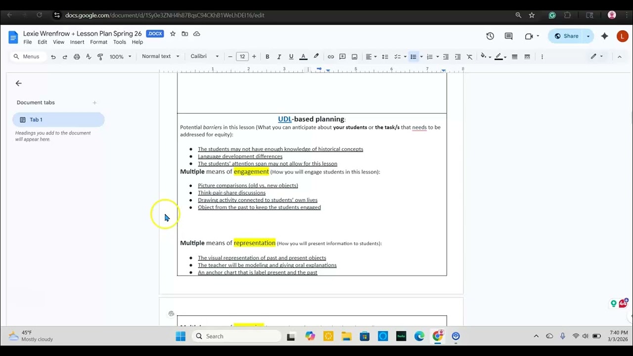Open numbered list style options
This screenshot has width=633, height=356.
click(437, 57)
